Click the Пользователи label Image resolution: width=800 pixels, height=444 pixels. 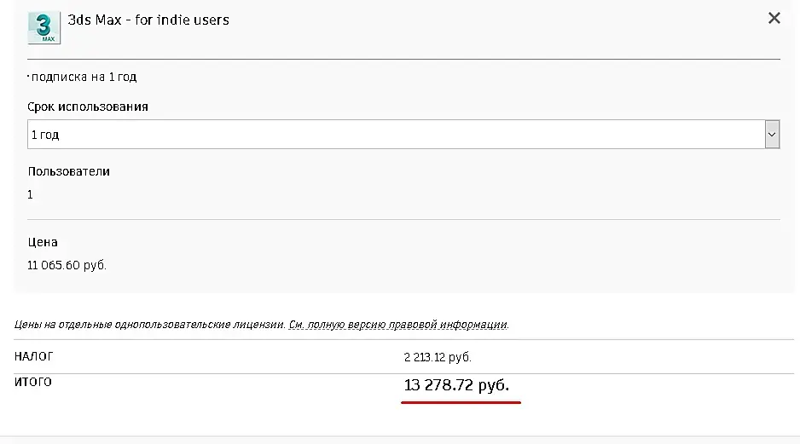(69, 171)
